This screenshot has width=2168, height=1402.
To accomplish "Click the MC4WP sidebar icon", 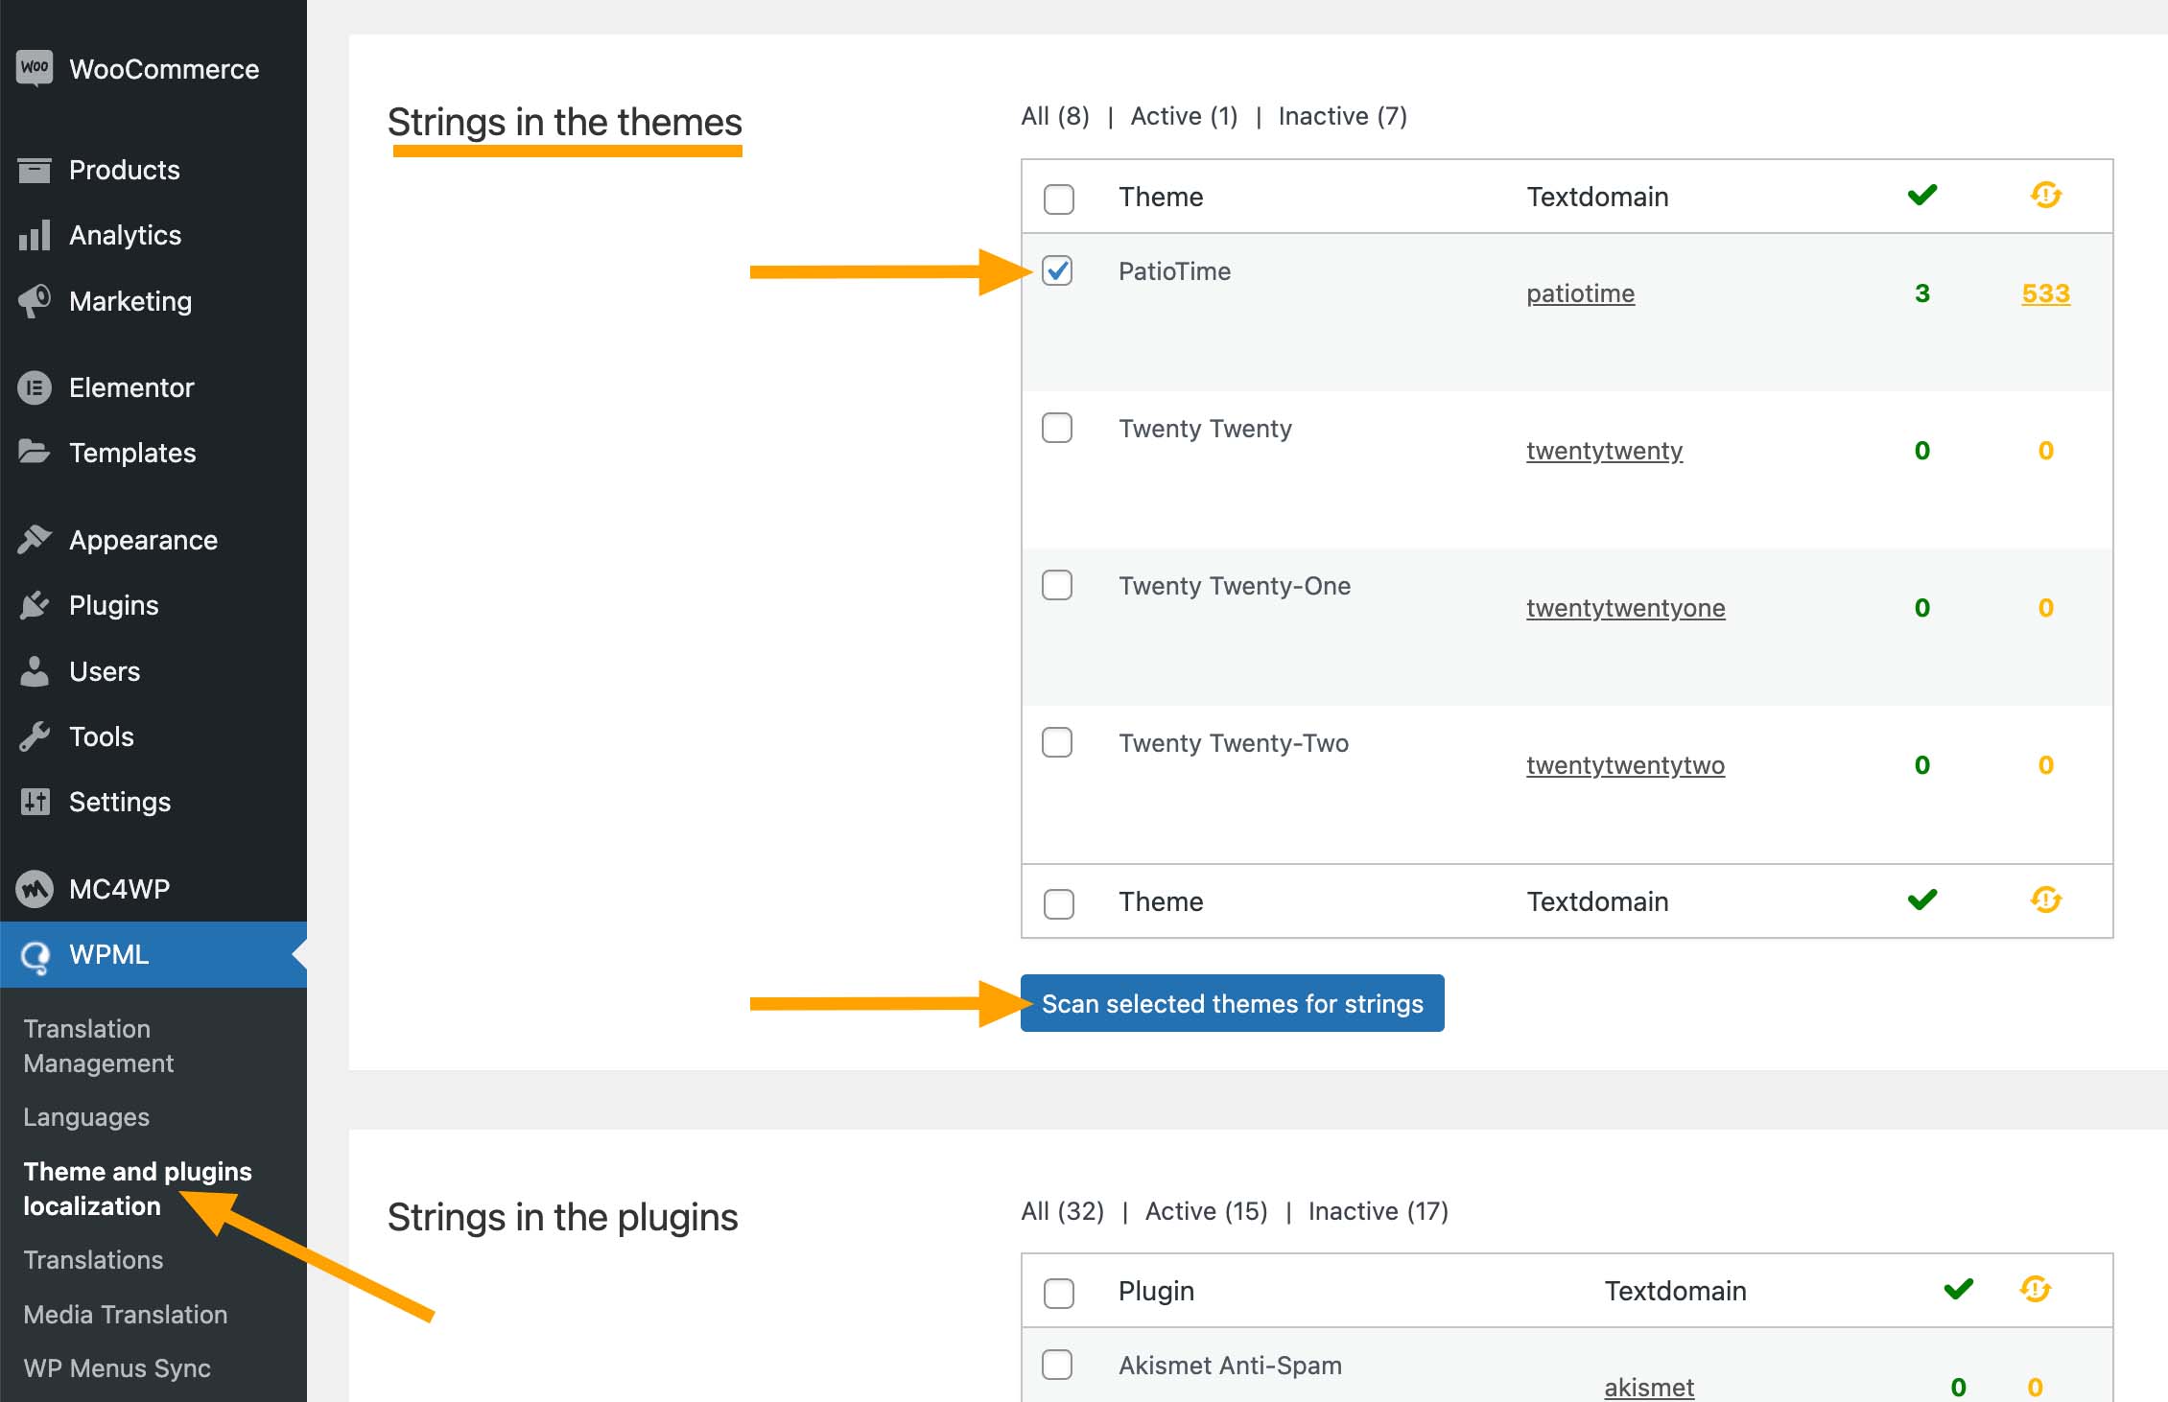I will pyautogui.click(x=34, y=888).
